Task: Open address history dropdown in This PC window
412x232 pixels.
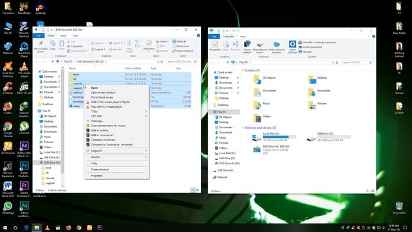Action: (333, 63)
